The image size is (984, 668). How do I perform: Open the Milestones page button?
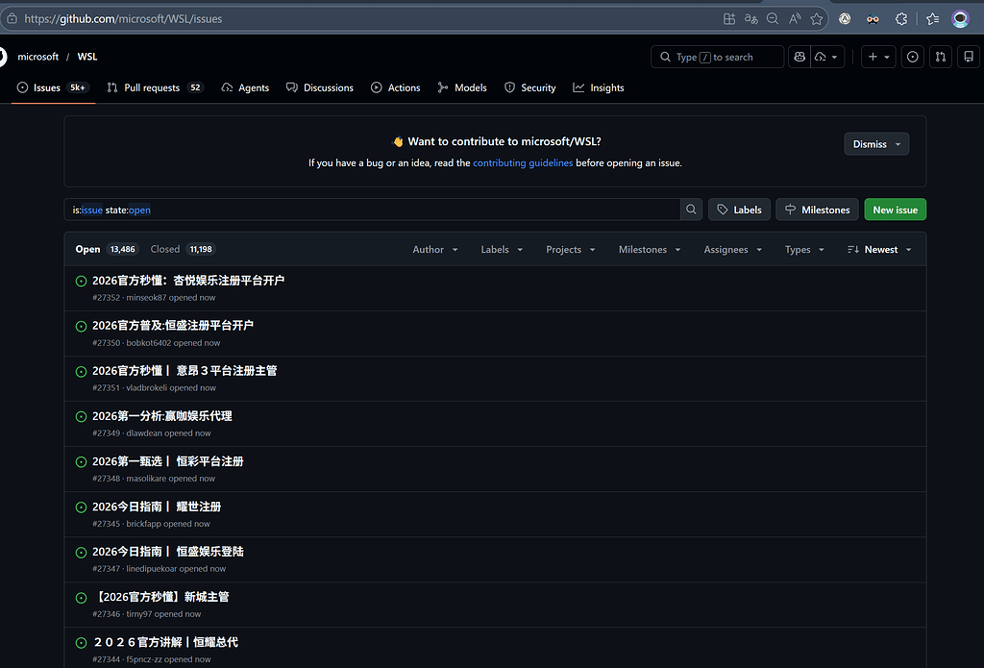(817, 210)
